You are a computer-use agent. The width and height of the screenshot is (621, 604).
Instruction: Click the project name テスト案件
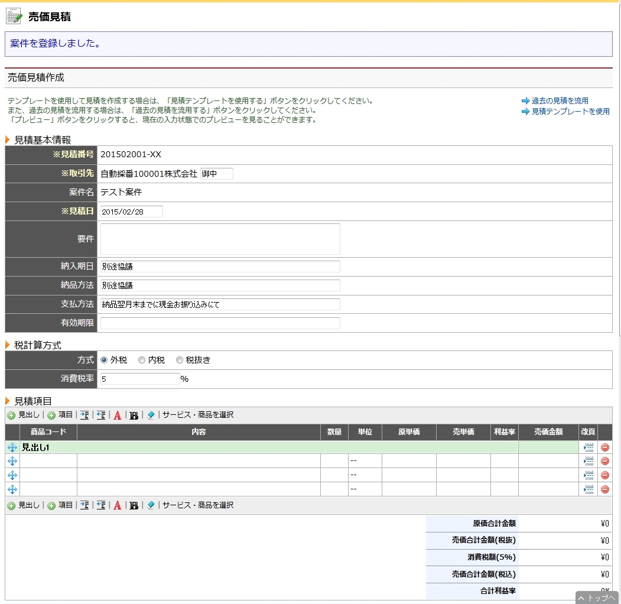point(121,192)
